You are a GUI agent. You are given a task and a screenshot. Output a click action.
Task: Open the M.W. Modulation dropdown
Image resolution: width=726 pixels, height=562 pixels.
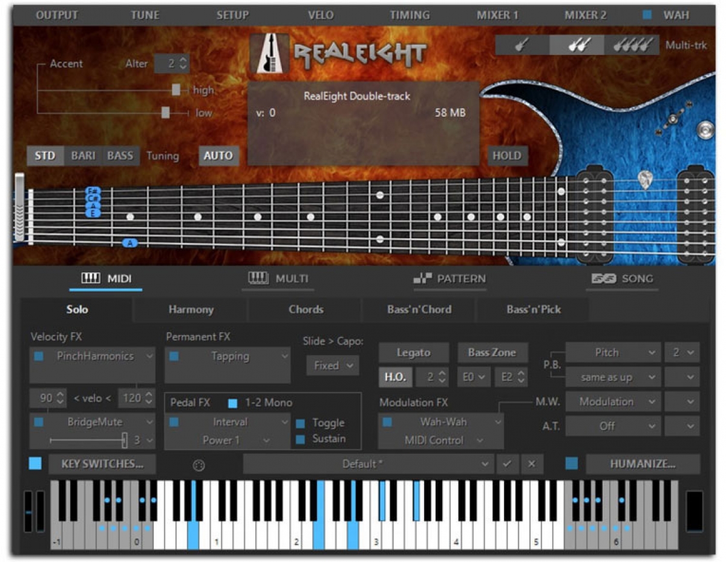click(x=613, y=402)
